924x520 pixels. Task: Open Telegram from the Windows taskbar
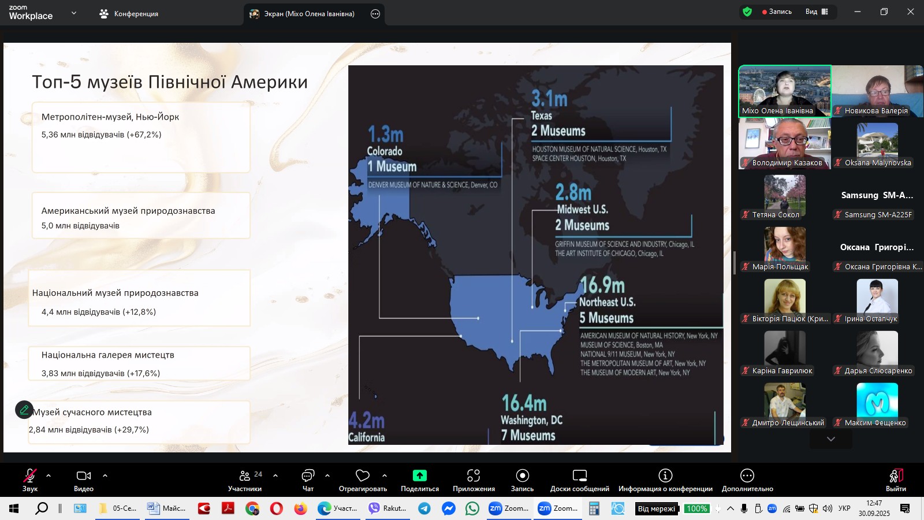tap(424, 508)
